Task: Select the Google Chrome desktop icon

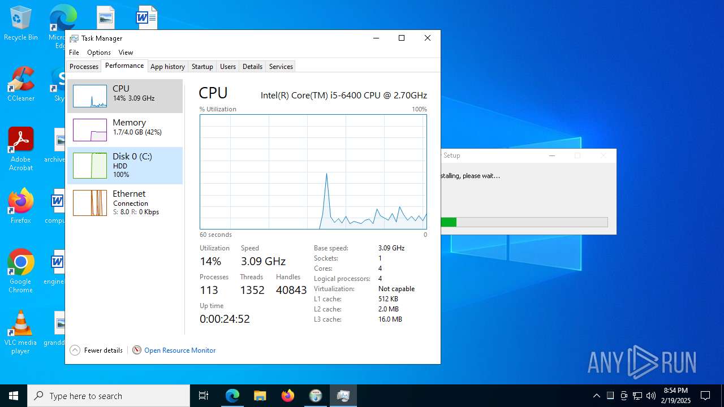Action: point(21,271)
